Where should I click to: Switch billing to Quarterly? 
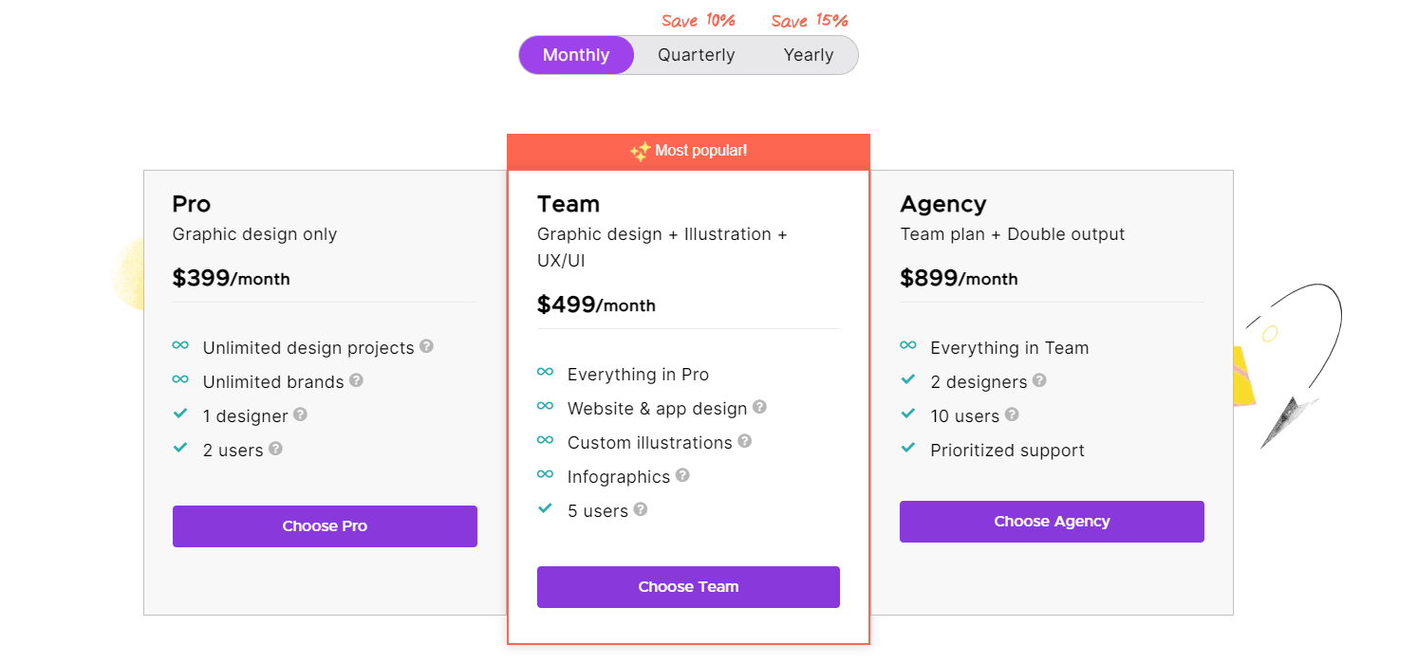click(697, 55)
